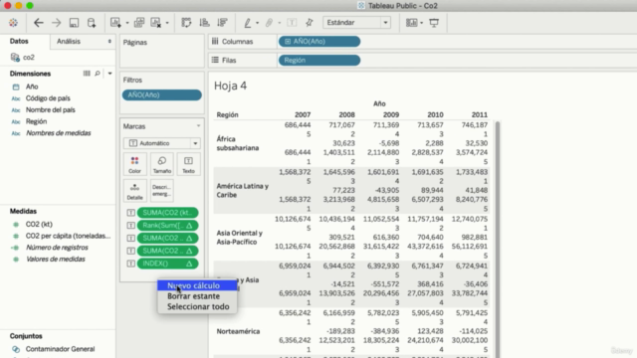Viewport: 637px width, 358px height.
Task: Select the Nombres de medidas field
Action: click(58, 133)
